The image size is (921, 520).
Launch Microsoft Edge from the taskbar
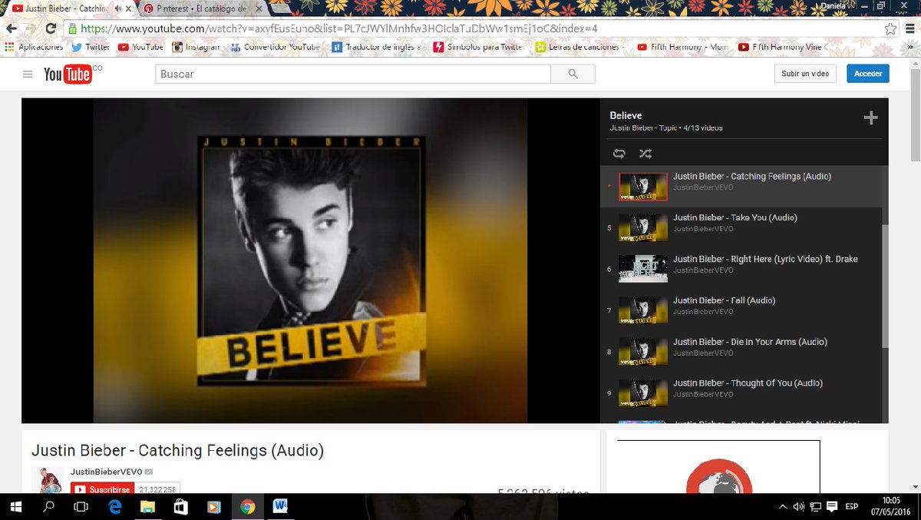[x=115, y=507]
